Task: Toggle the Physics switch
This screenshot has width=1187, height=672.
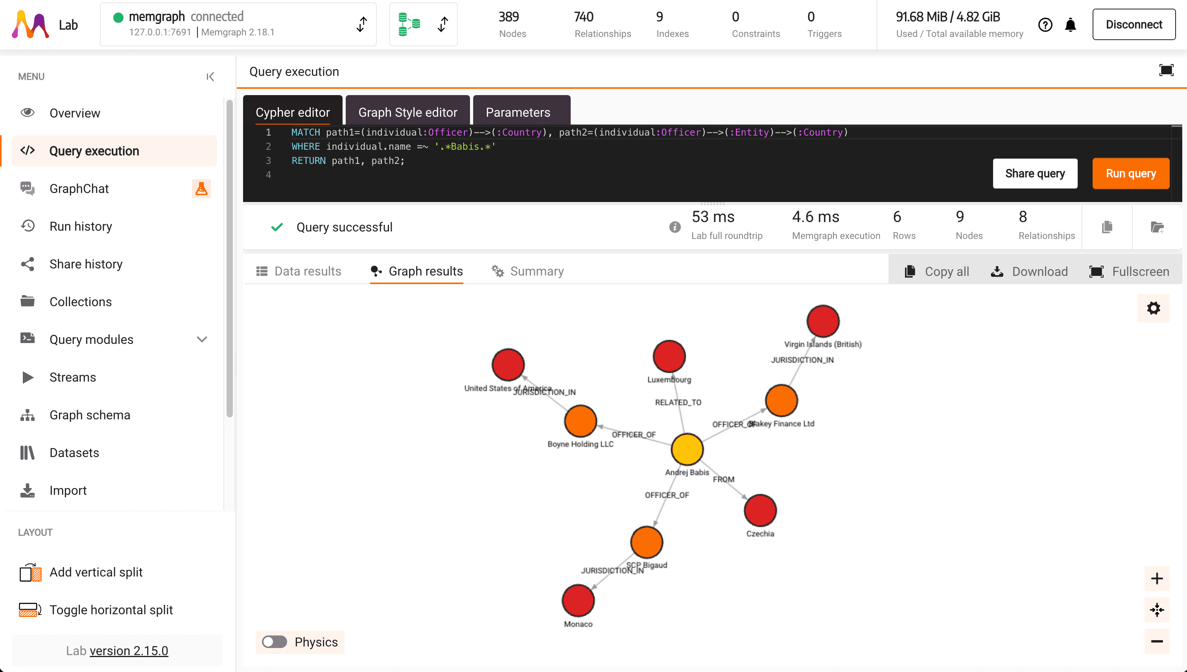Action: pos(275,641)
